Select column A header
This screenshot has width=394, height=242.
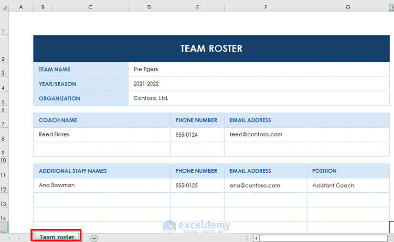[21, 7]
